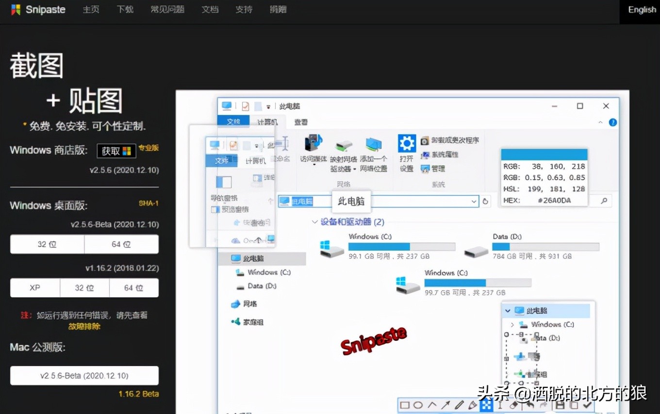Click the blue color swatch atop the RGB panel
Screen dimensions: 660x414
[x=544, y=155]
